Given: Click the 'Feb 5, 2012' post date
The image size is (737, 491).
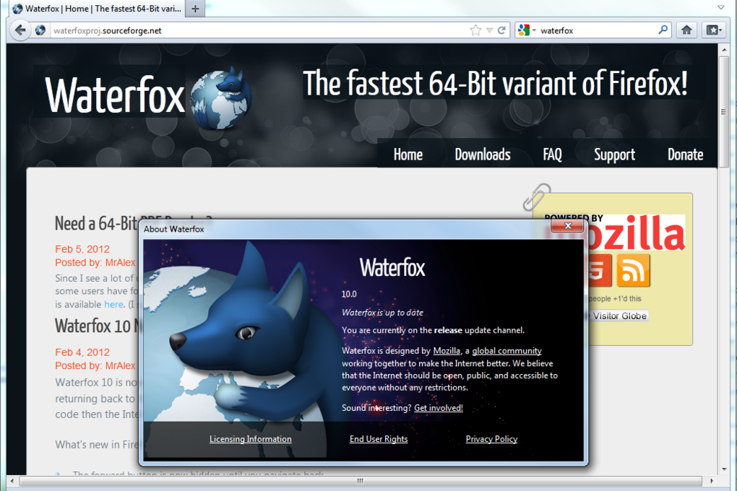Looking at the screenshot, I should coord(82,249).
